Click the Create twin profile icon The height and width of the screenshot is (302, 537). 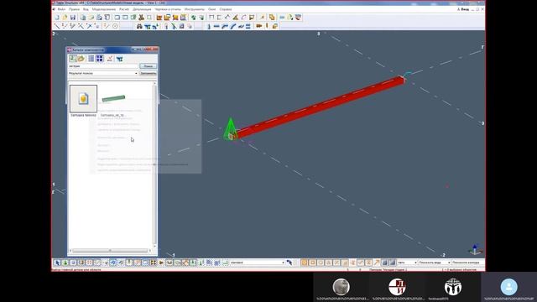[248, 26]
